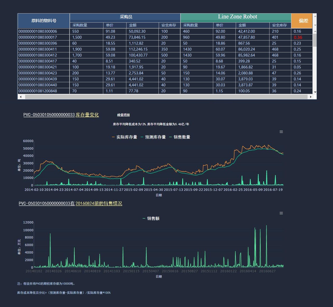Click x-axis date 2015-02-09

[134, 190]
